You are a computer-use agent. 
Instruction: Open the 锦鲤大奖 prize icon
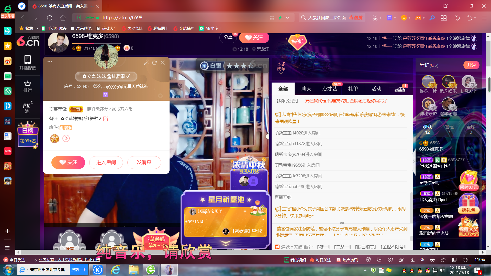tap(468, 227)
